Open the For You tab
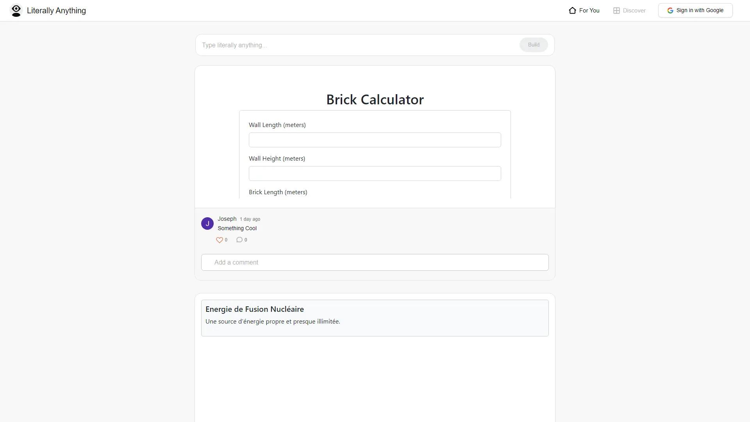Viewport: 750px width, 422px height. point(584,11)
